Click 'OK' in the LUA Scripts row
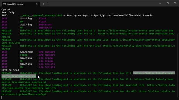Viewport: 179px width, 100px height. [22, 67]
